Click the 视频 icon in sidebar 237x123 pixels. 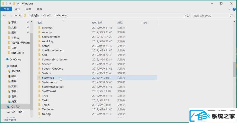coord(9,76)
